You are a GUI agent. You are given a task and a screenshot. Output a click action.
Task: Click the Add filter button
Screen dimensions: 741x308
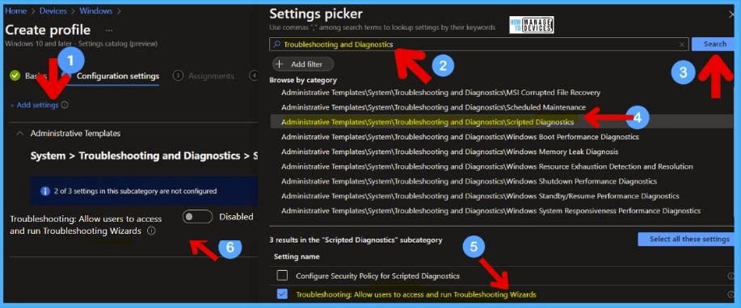click(303, 65)
